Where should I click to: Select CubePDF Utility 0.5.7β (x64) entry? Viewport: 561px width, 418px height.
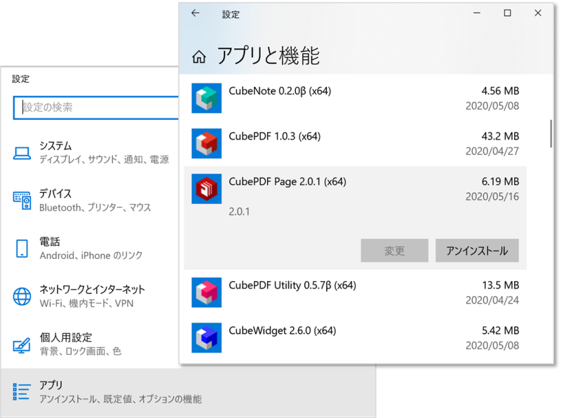pyautogui.click(x=355, y=292)
